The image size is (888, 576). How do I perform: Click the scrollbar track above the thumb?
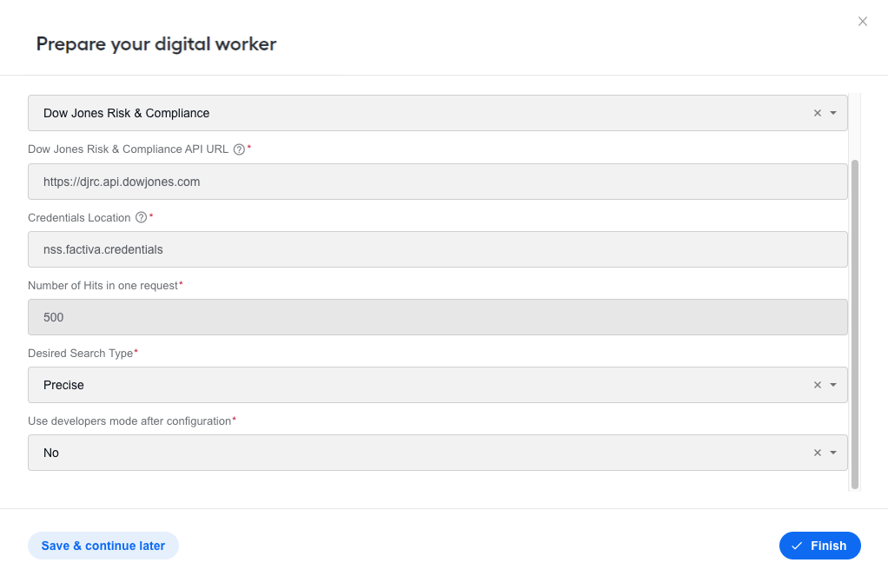[x=855, y=126]
